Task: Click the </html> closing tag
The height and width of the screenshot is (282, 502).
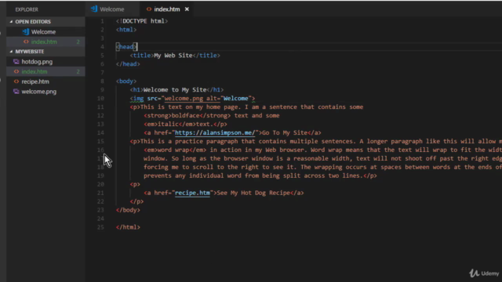Action: [128, 227]
